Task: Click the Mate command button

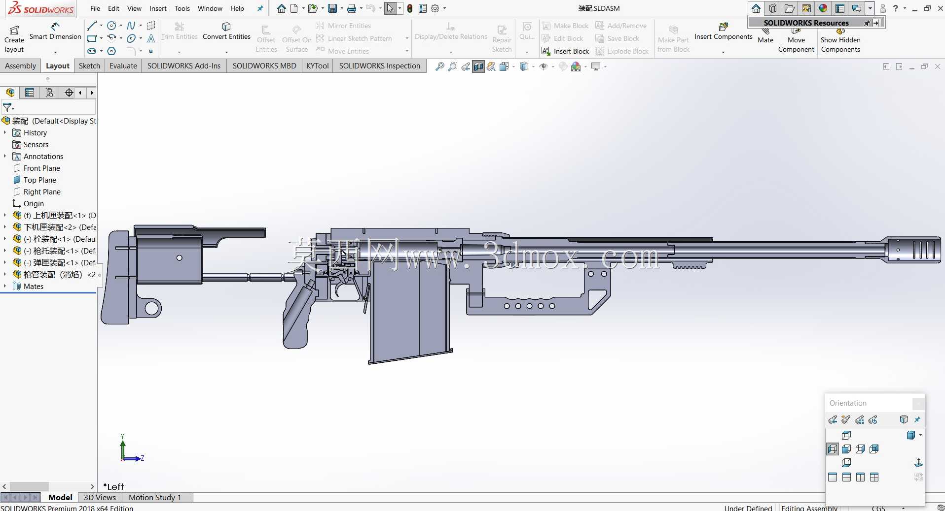Action: tap(765, 36)
